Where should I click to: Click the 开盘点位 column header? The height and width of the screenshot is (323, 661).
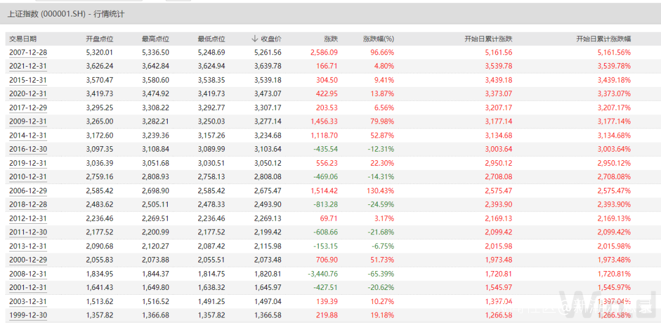(x=100, y=39)
